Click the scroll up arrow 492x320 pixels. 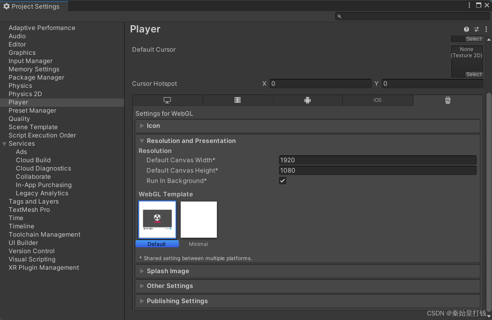pyautogui.click(x=489, y=40)
